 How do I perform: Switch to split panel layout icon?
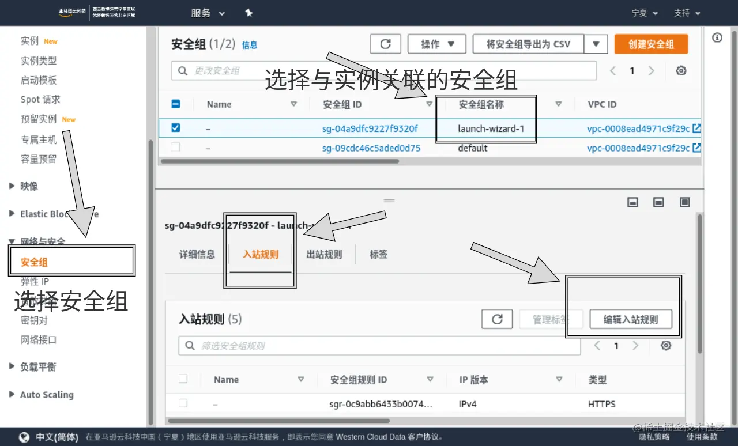(x=658, y=202)
